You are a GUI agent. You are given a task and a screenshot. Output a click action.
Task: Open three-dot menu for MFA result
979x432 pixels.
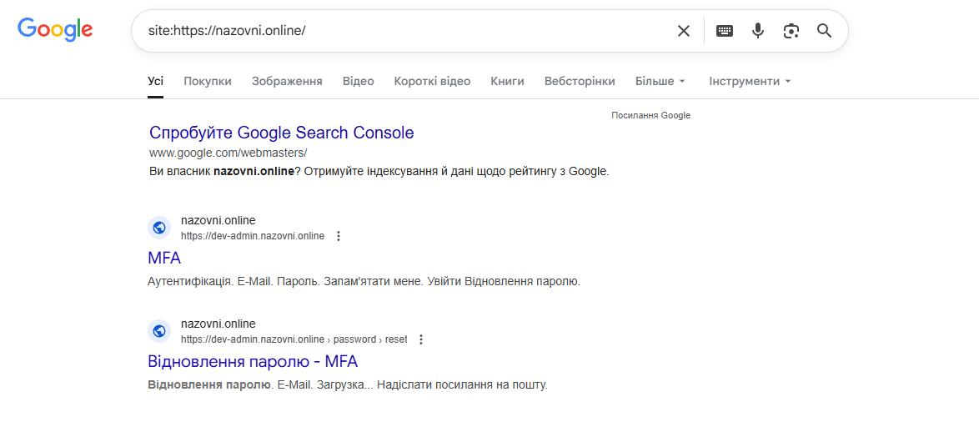tap(339, 236)
